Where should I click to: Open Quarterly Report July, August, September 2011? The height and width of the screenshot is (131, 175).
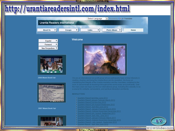pos(97,114)
